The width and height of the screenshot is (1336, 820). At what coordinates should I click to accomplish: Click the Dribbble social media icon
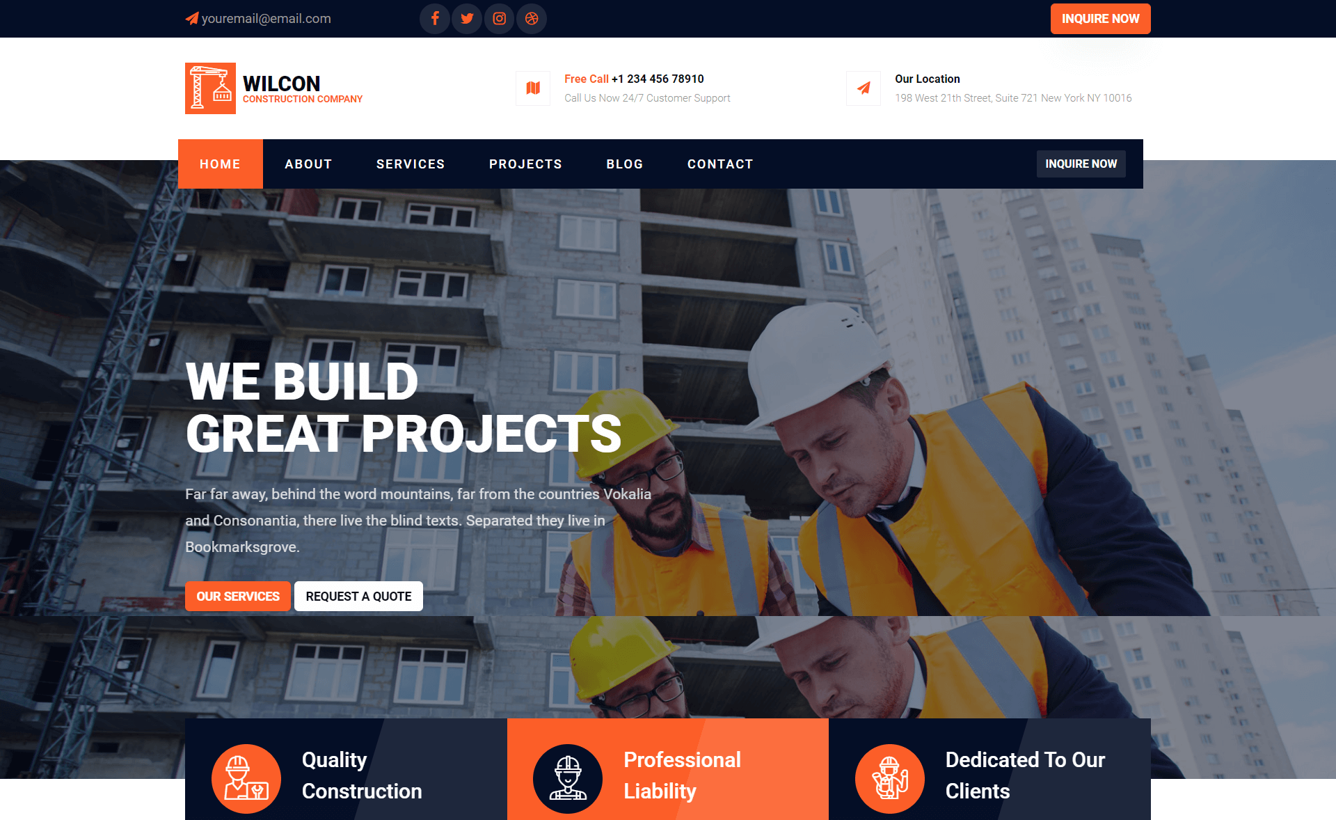coord(532,17)
